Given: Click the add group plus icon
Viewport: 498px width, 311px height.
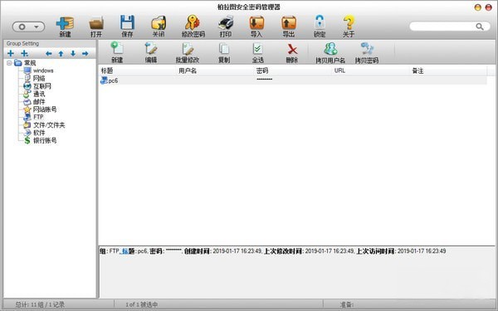Looking at the screenshot, I should [x=11, y=53].
